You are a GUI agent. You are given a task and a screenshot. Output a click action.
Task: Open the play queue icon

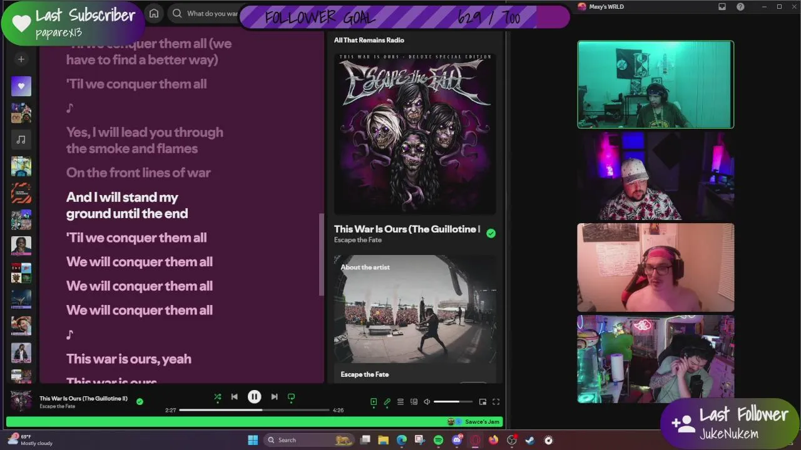400,402
